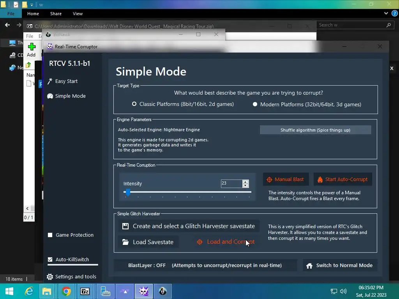Open the Windows Start menu
This screenshot has height=299, width=399.
tap(9, 291)
